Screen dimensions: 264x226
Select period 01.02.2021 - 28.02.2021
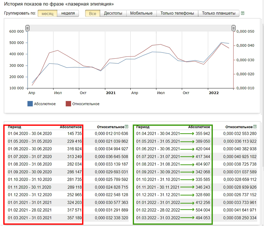click(x=30, y=210)
